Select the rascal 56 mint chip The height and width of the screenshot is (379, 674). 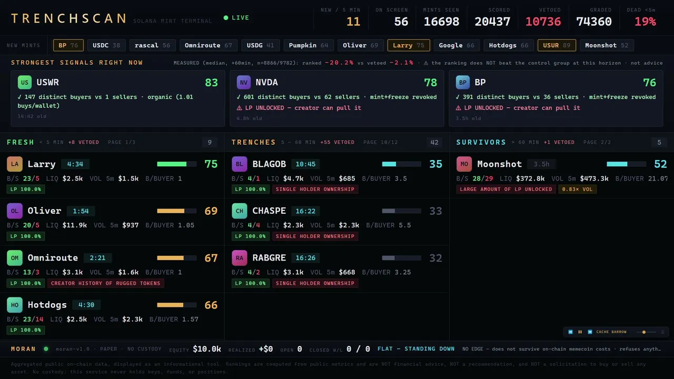(x=153, y=45)
